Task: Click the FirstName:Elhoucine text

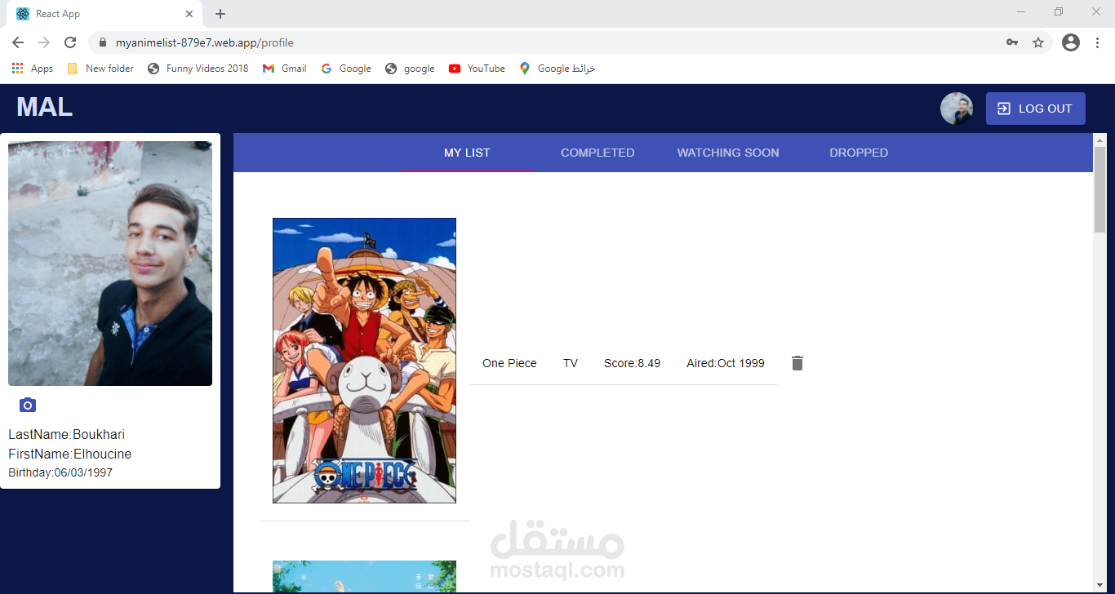Action: (70, 454)
